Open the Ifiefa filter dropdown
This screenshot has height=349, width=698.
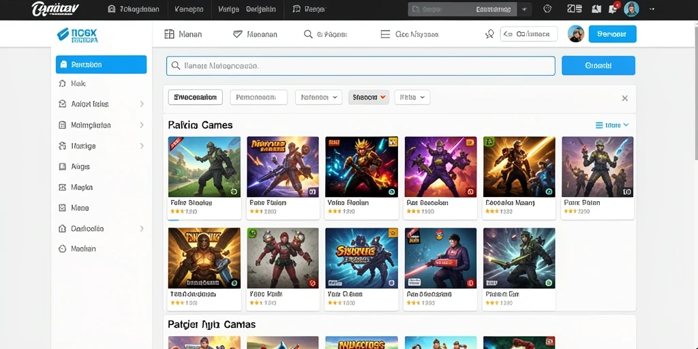(x=412, y=97)
